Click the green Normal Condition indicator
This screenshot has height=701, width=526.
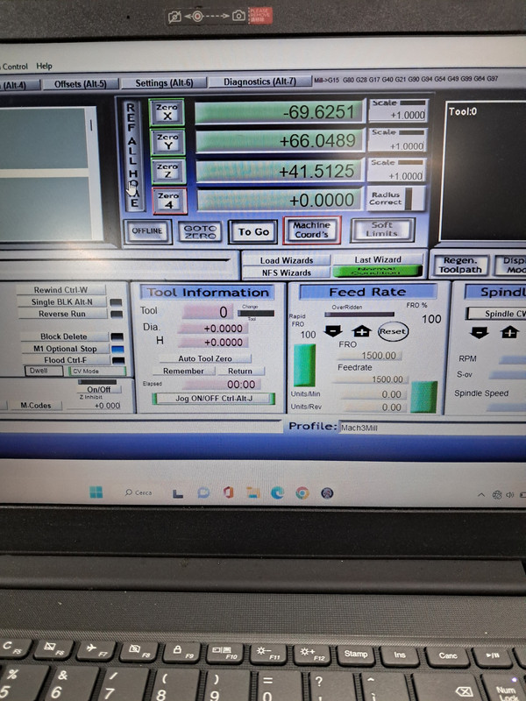point(378,271)
